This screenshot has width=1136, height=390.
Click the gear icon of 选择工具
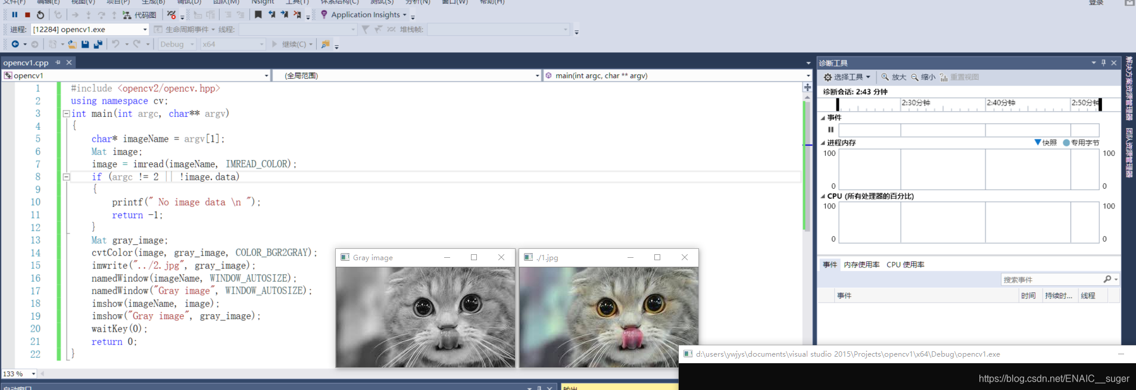[828, 77]
